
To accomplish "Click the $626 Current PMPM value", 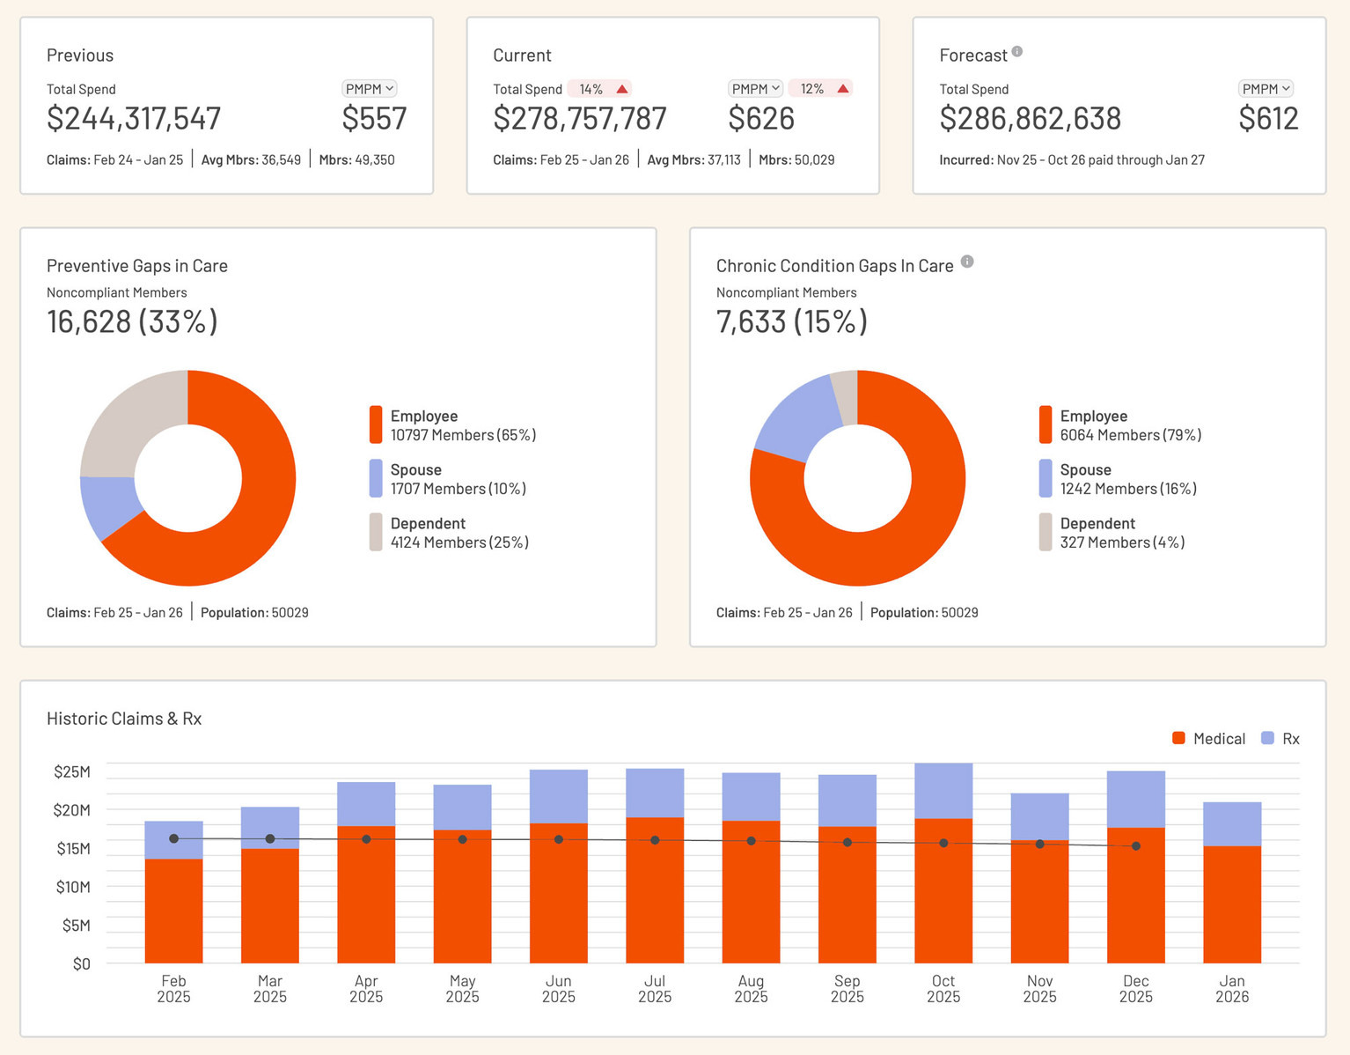I will pos(761,118).
